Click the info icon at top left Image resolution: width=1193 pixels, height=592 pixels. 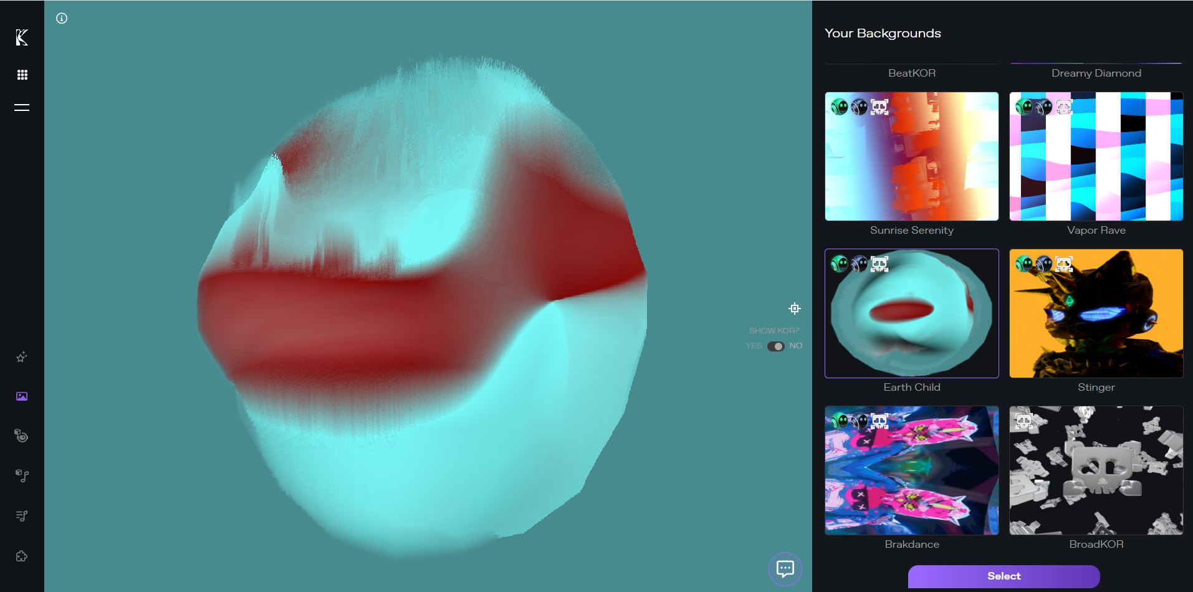click(x=62, y=18)
